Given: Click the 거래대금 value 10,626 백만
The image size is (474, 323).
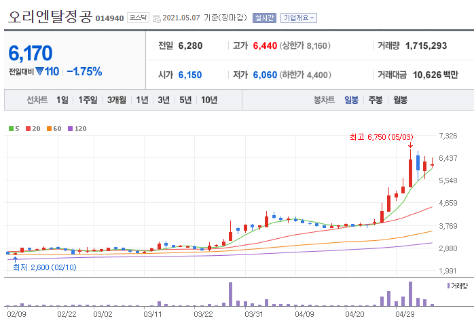Looking at the screenshot, I should click(x=435, y=75).
